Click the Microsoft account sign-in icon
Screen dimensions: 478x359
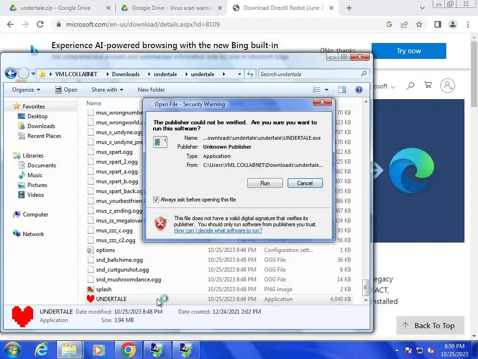pyautogui.click(x=448, y=86)
